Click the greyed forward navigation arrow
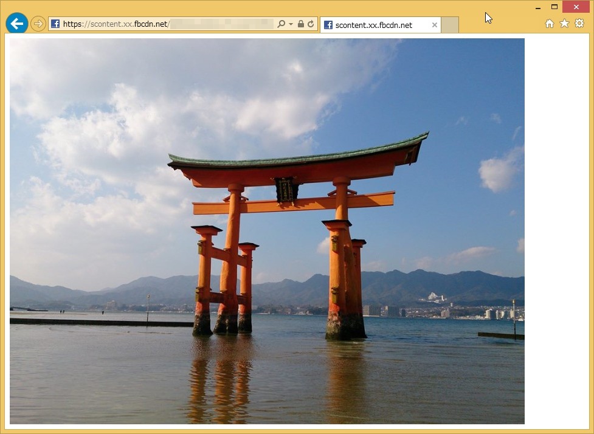The height and width of the screenshot is (434, 594). click(38, 24)
